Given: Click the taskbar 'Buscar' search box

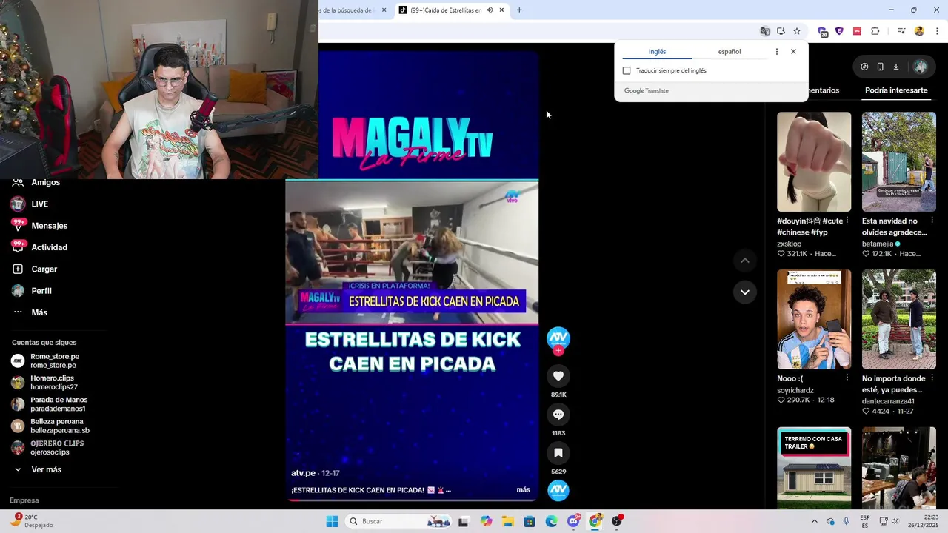Looking at the screenshot, I should (400, 521).
